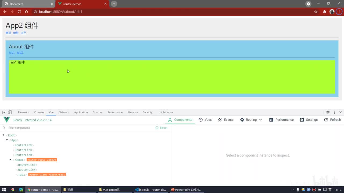Refresh Vue devtools with the Refresh button
344x193 pixels.
click(332, 120)
